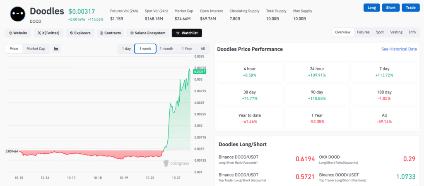This screenshot has height=186, width=424.
Task: Click the Market Cap $24.66M value
Action: (183, 19)
